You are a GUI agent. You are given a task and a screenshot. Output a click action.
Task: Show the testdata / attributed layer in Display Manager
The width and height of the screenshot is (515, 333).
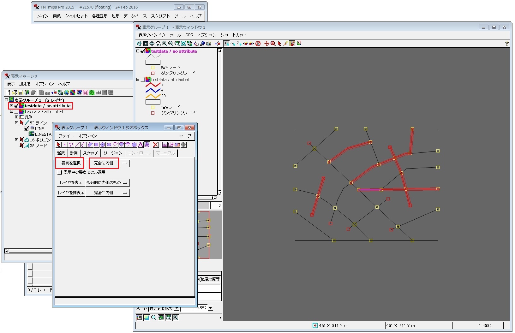(16, 112)
